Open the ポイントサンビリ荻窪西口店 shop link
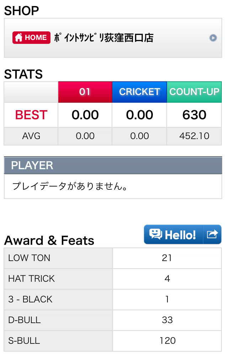 click(104, 38)
